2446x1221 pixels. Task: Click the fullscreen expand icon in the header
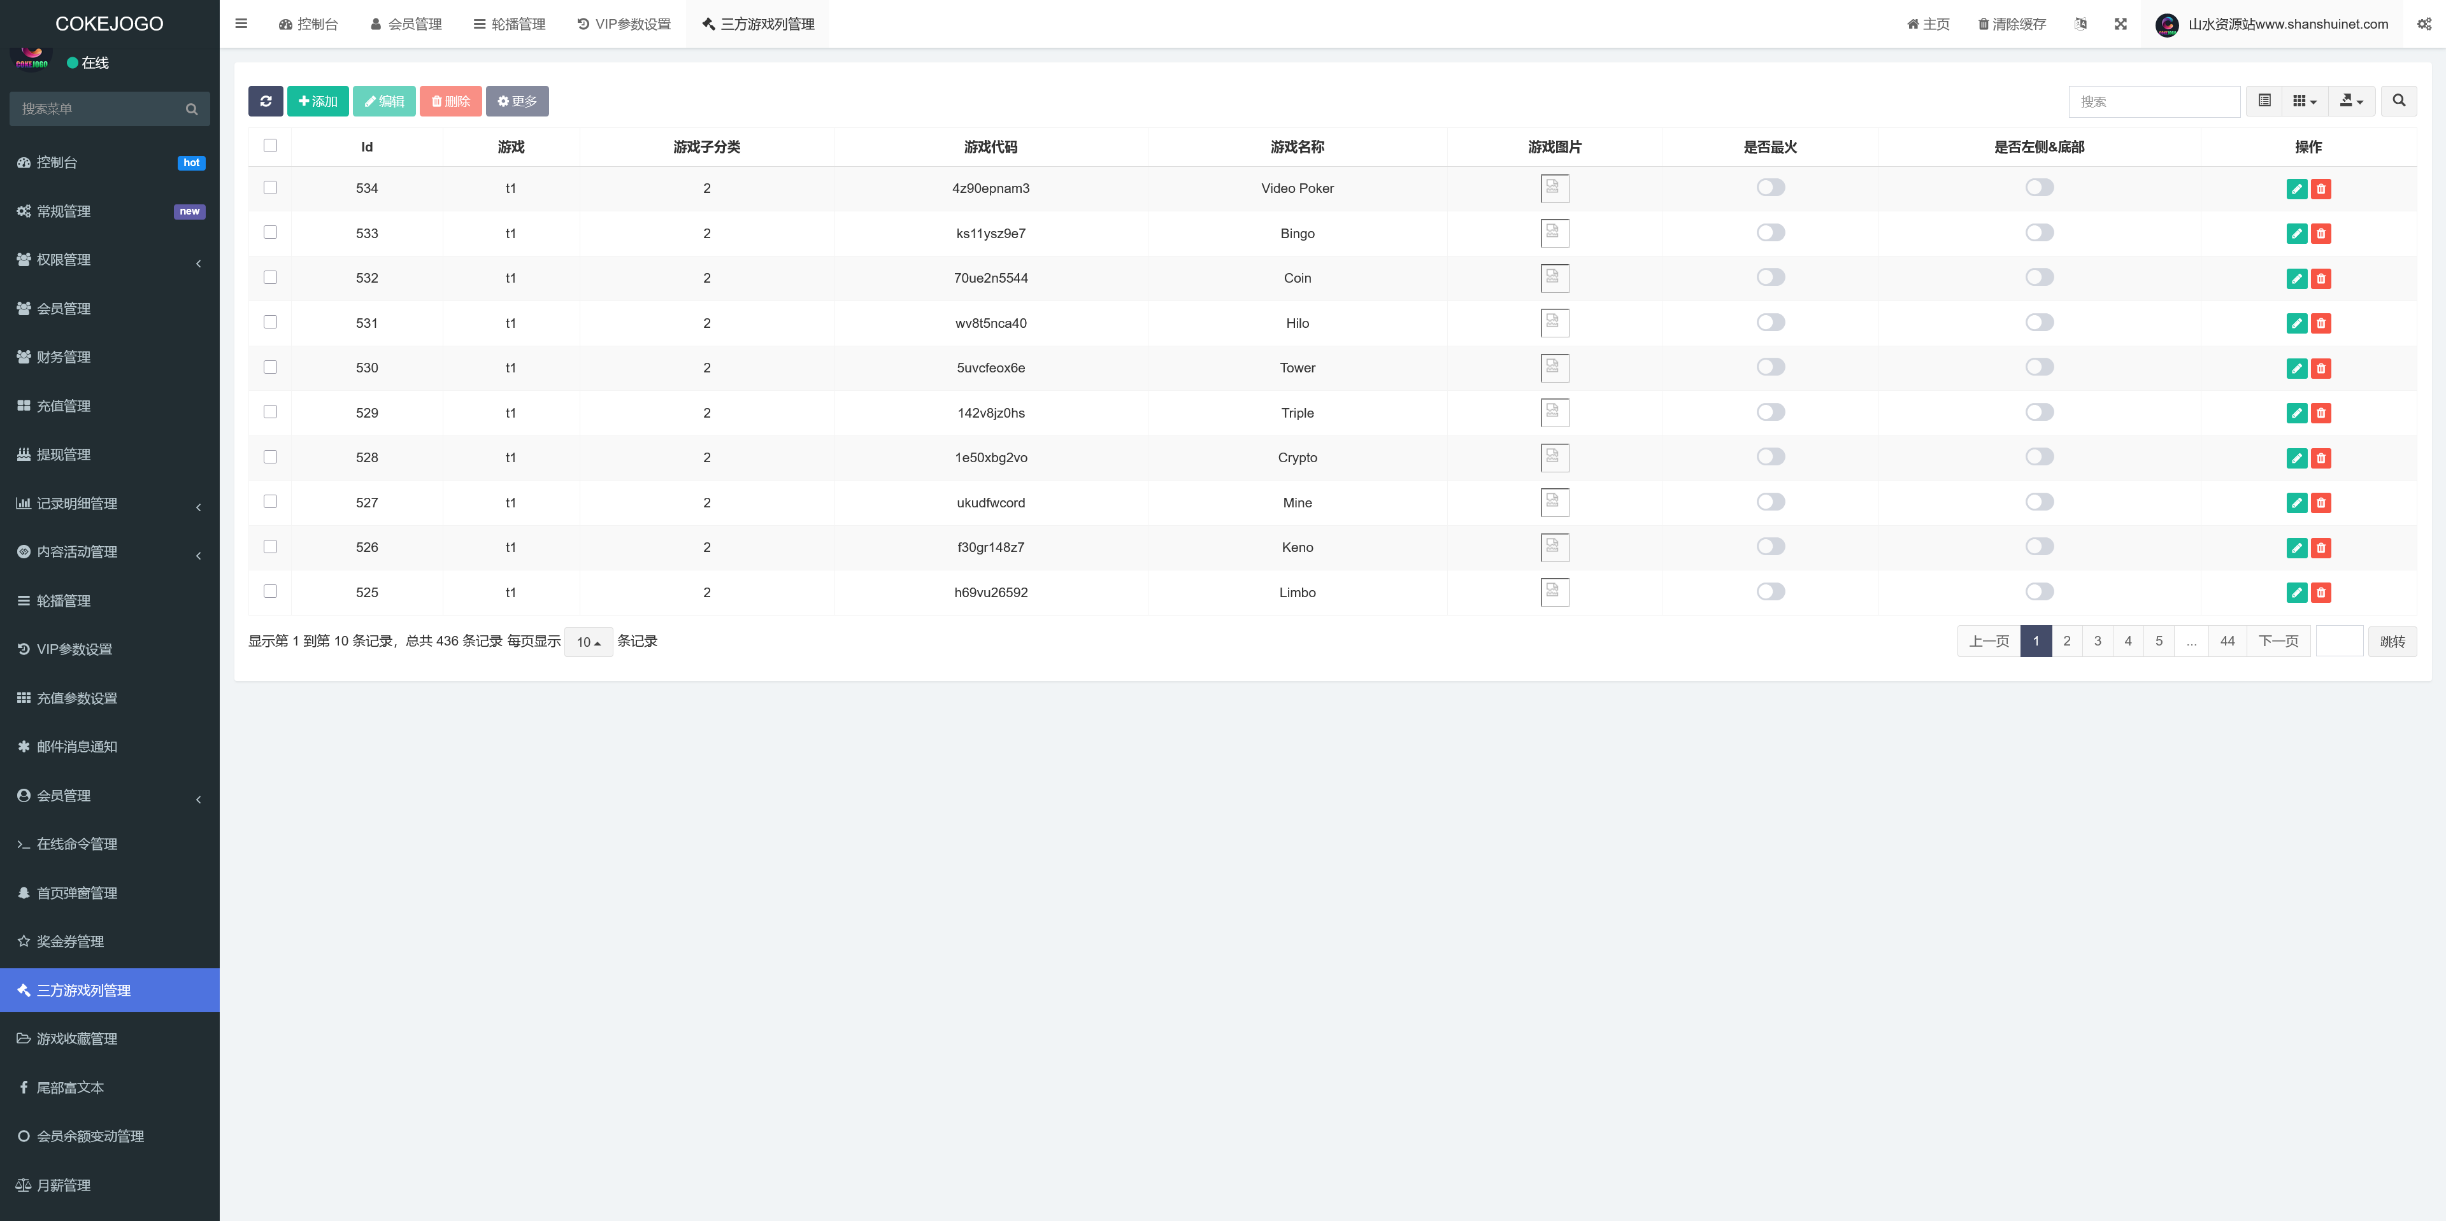[x=2121, y=24]
